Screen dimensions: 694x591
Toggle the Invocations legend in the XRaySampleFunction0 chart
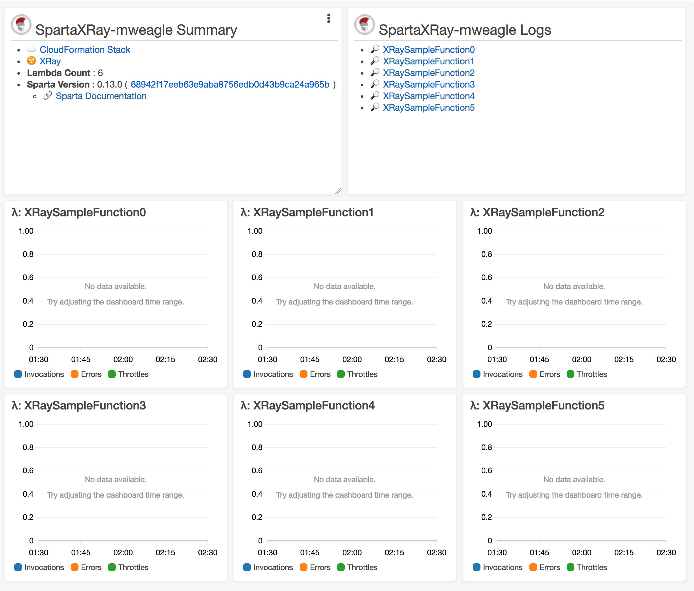pyautogui.click(x=44, y=374)
